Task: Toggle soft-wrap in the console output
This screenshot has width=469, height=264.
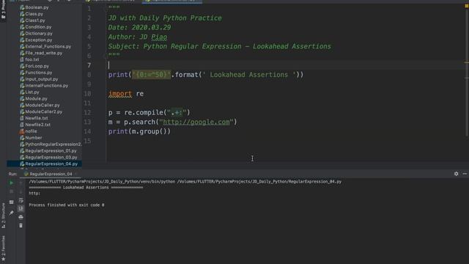Action: [x=21, y=200]
